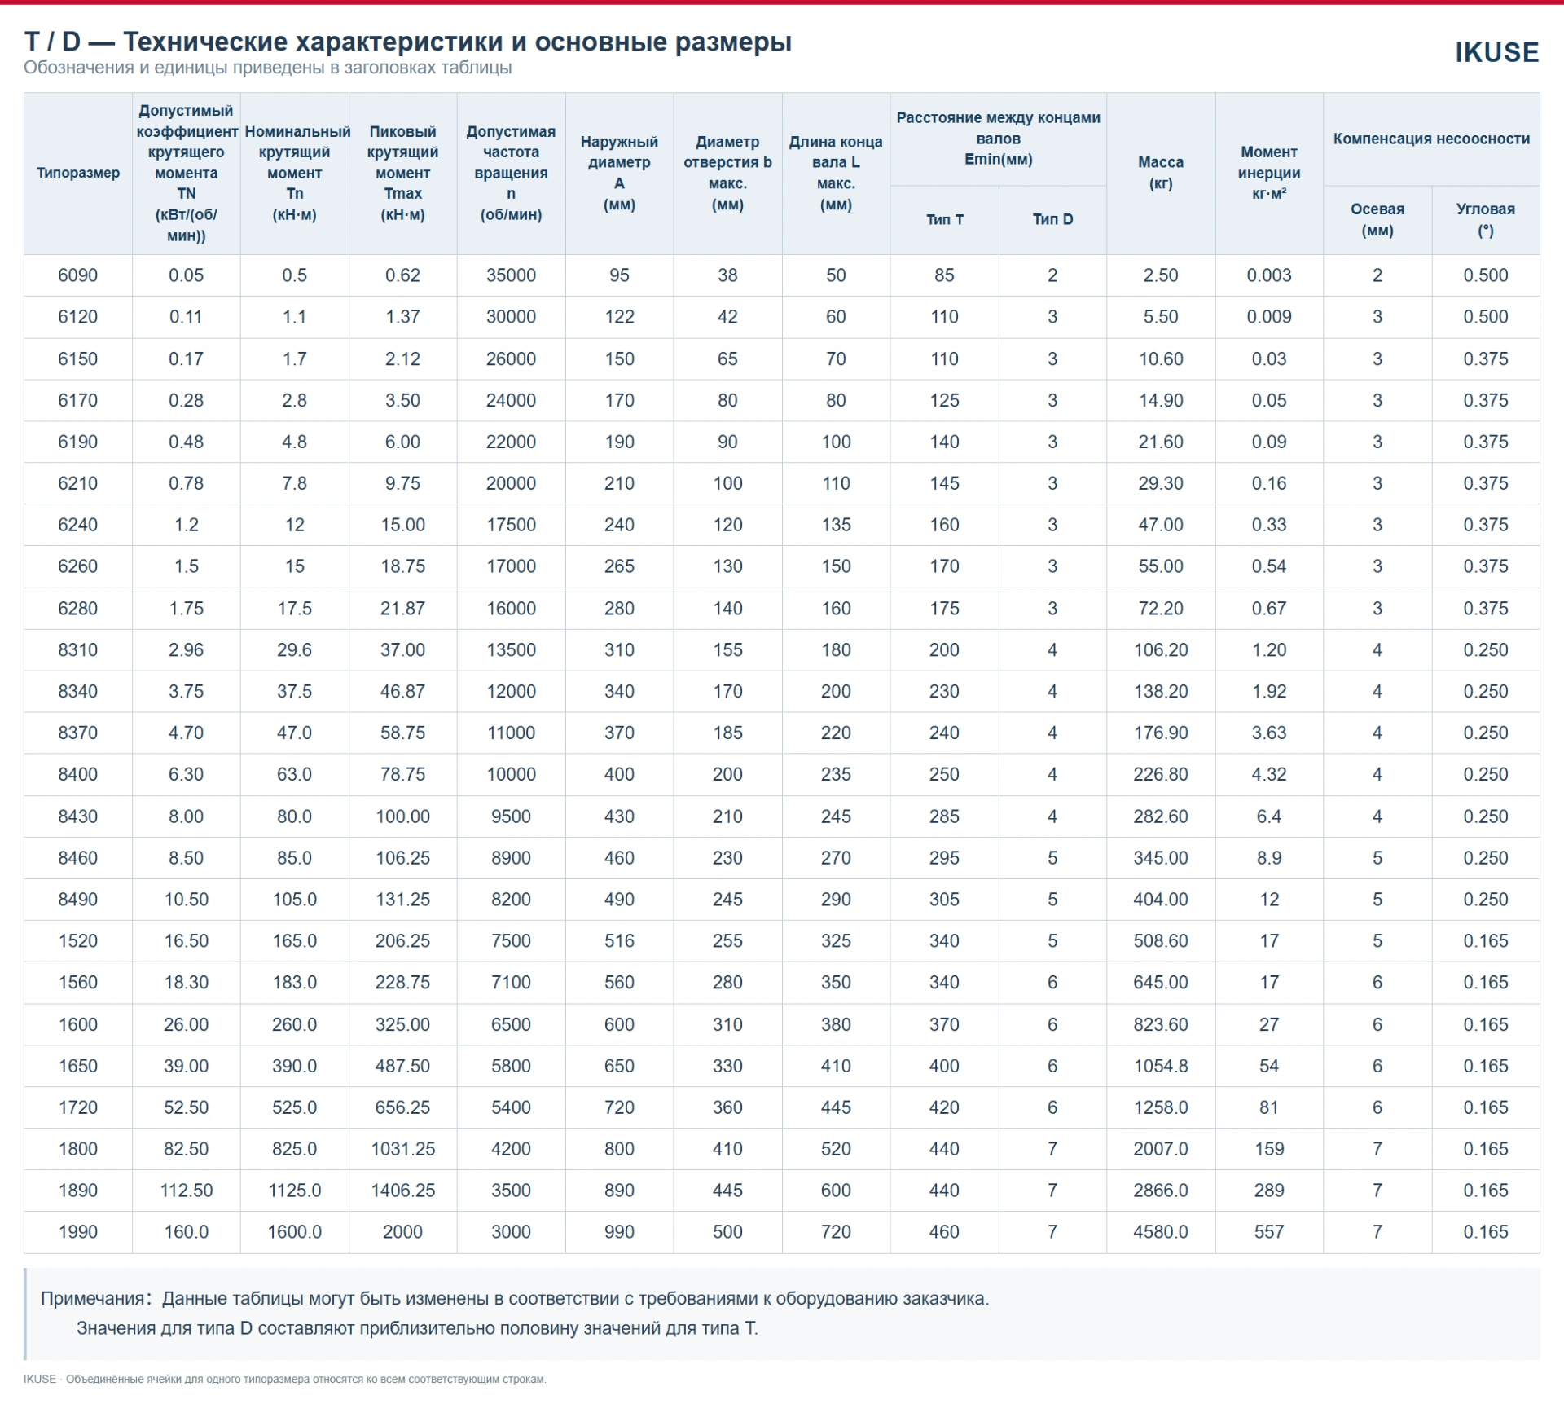This screenshot has height=1404, width=1564.
Task: Click the 'Тип D' subheader
Action: click(x=1052, y=219)
